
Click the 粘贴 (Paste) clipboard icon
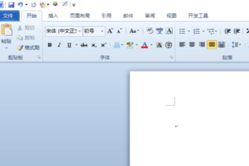(x=7, y=30)
